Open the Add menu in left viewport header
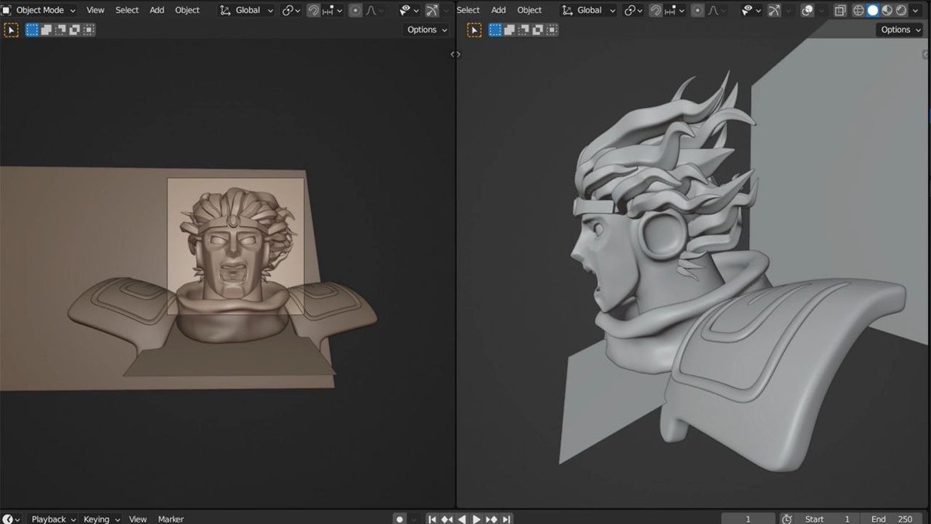 point(157,10)
